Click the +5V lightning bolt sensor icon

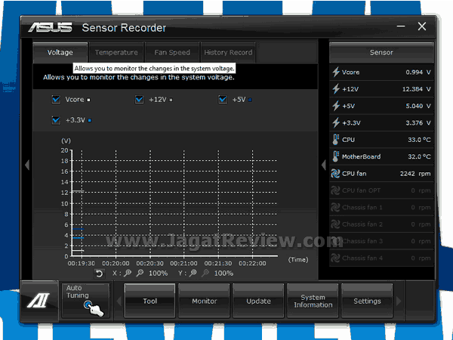(x=336, y=106)
